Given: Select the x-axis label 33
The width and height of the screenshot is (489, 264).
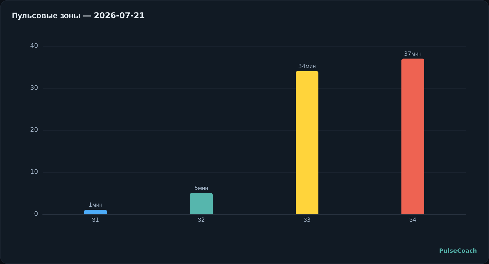Looking at the screenshot, I should pos(307,220).
